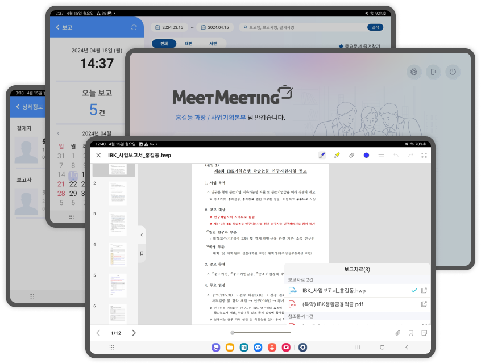Select the 서면 filter tab

(213, 44)
